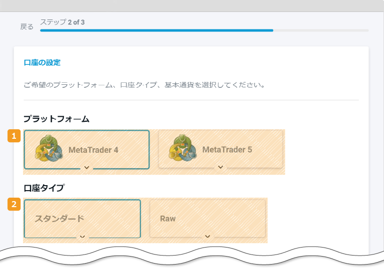Screen dimensions: 384x271
Task: Click the 口座の設定 heading
Action: [x=42, y=62]
